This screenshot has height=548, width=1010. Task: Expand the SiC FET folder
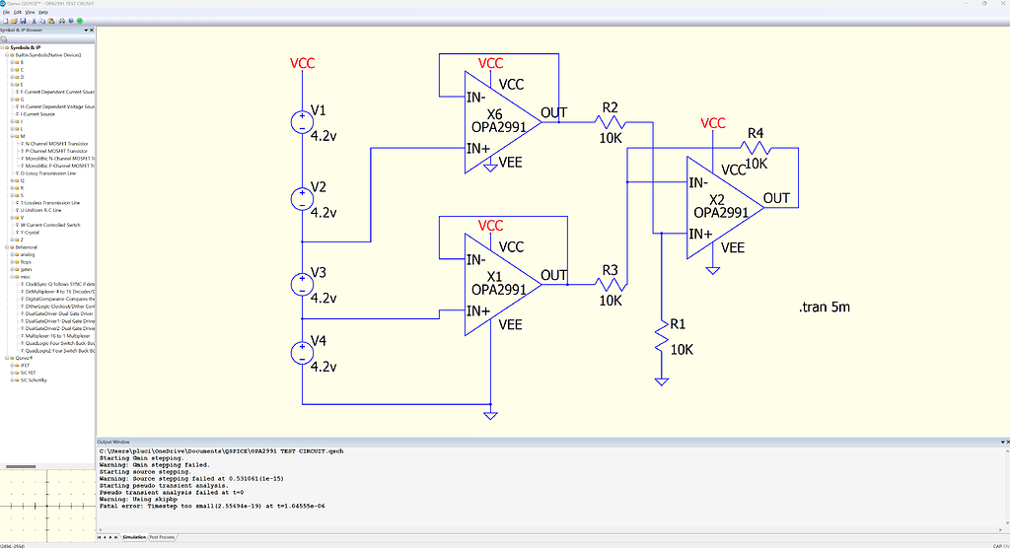tap(12, 373)
